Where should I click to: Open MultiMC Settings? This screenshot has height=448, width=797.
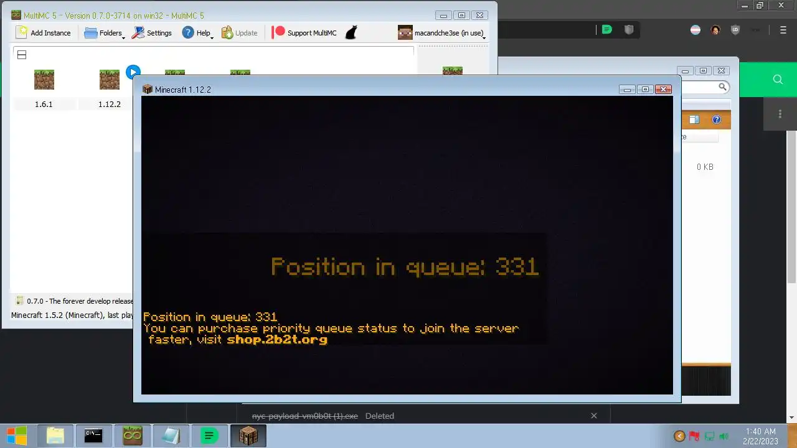coord(151,33)
